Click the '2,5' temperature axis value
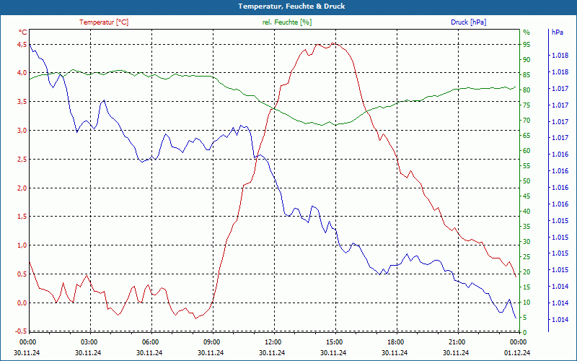The height and width of the screenshot is (361, 577). click(22, 159)
